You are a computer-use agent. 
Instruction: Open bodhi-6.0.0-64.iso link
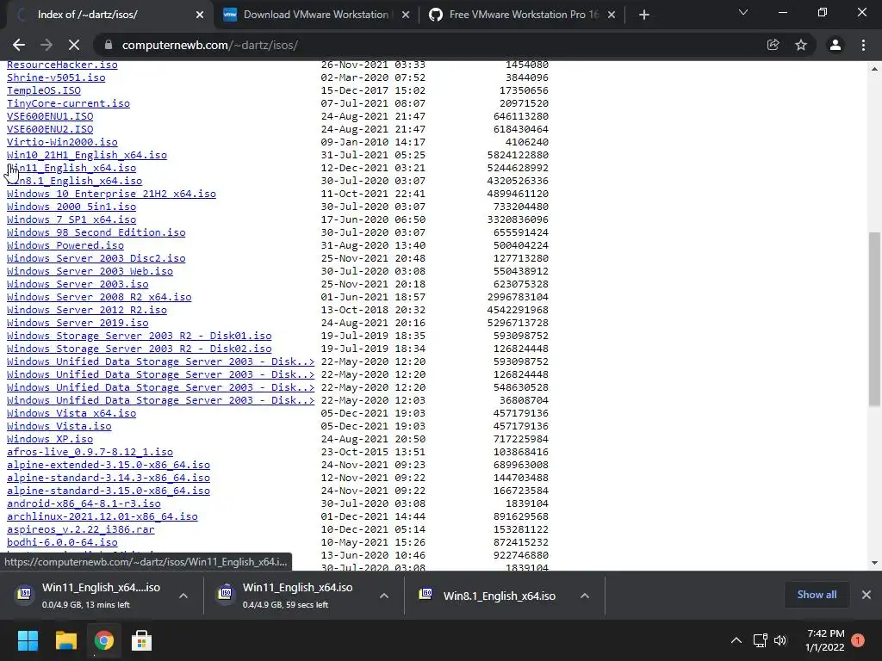(x=62, y=542)
